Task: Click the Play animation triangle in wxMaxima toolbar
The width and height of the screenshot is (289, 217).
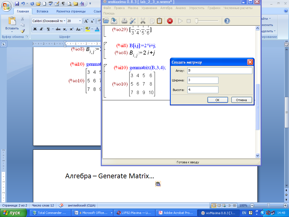Action: (x=180, y=21)
